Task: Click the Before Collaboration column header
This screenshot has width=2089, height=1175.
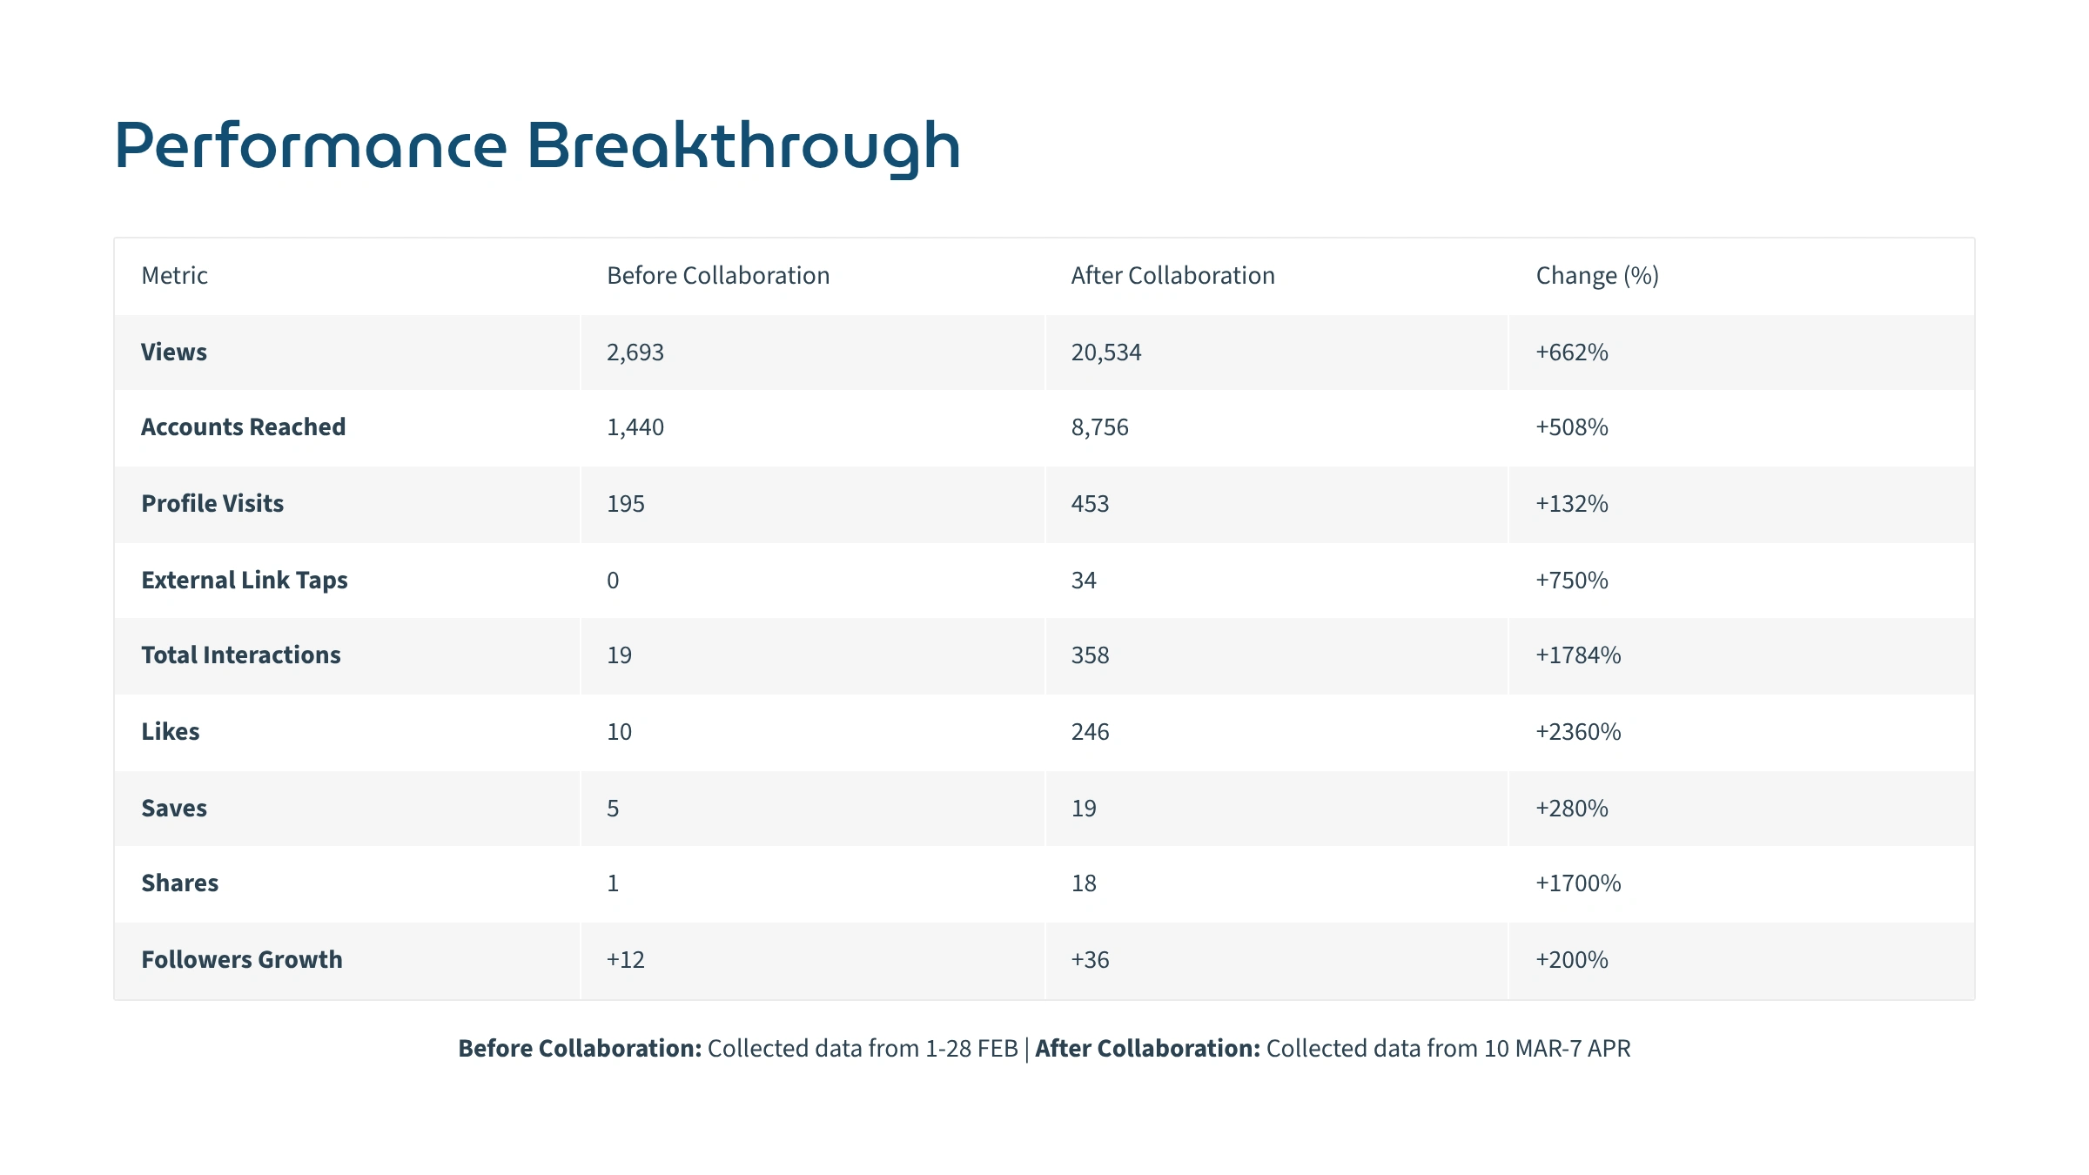Action: tap(718, 276)
